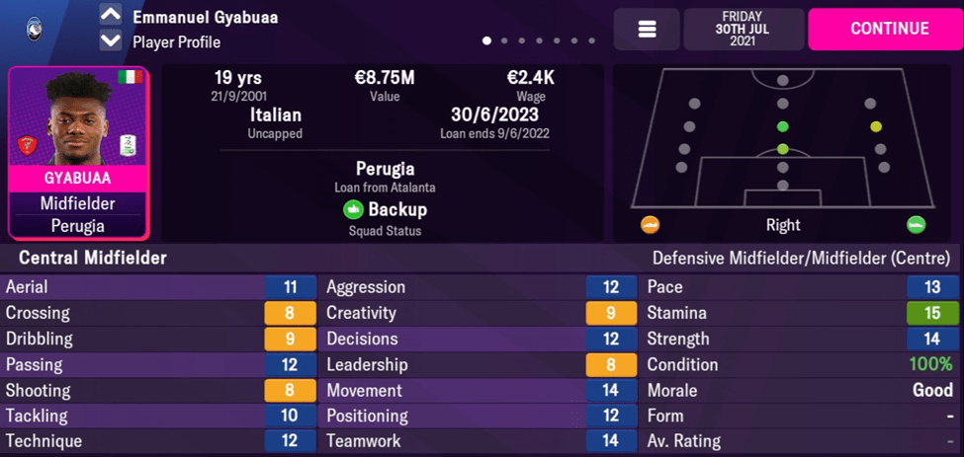Open the Friday 30th Jul 2021 date button
This screenshot has height=457, width=964.
743,30
